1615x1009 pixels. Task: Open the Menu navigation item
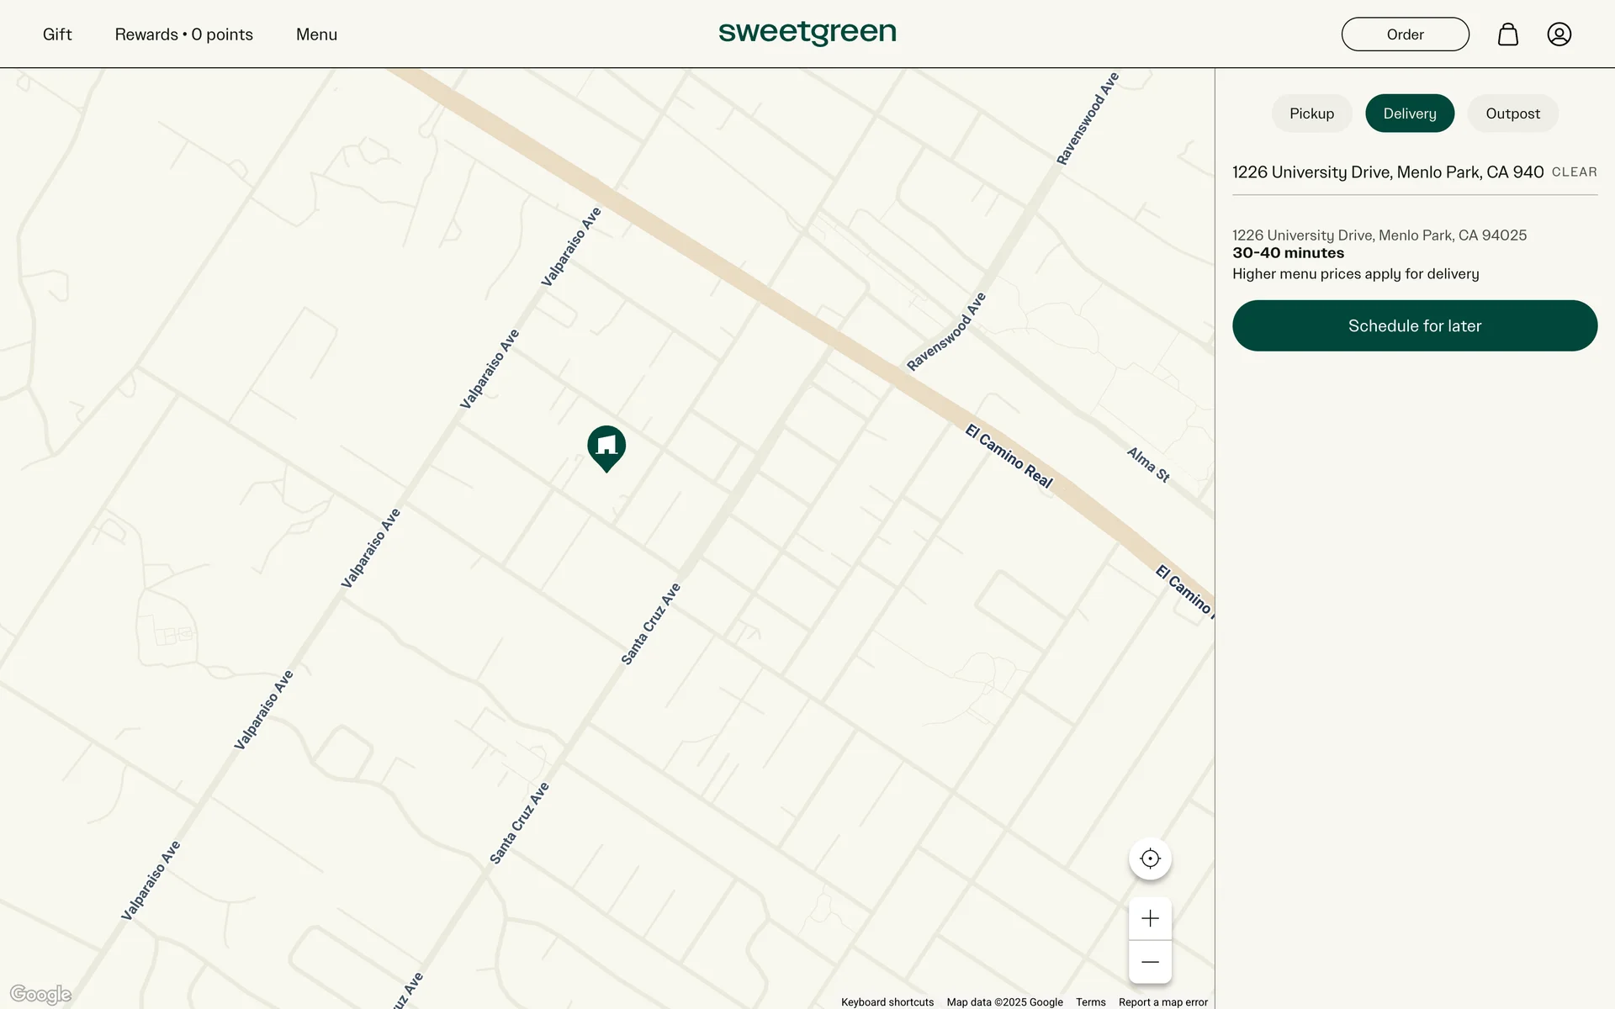pyautogui.click(x=316, y=34)
